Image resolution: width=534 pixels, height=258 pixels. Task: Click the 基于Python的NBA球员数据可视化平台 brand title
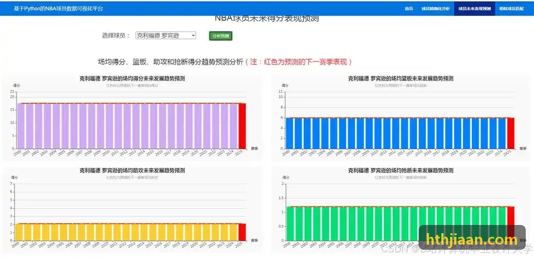(x=58, y=8)
